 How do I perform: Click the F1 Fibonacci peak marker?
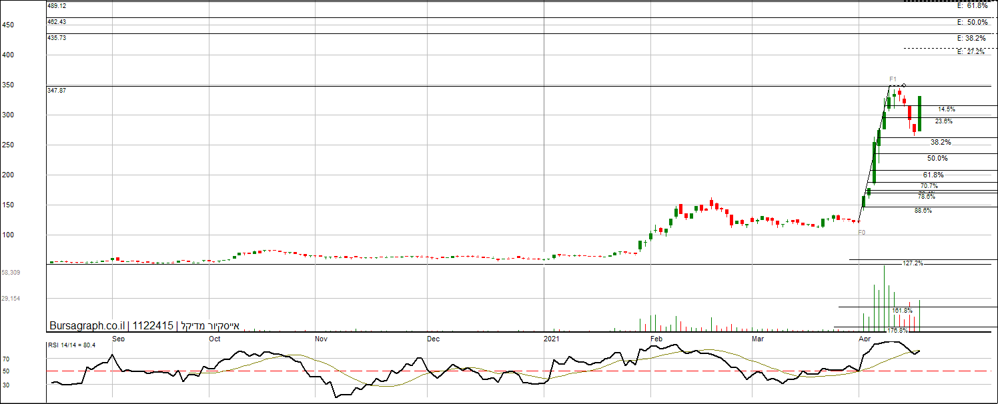pos(893,79)
